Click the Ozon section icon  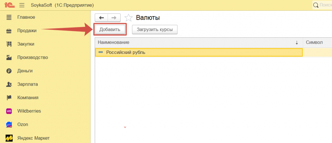click(x=9, y=124)
